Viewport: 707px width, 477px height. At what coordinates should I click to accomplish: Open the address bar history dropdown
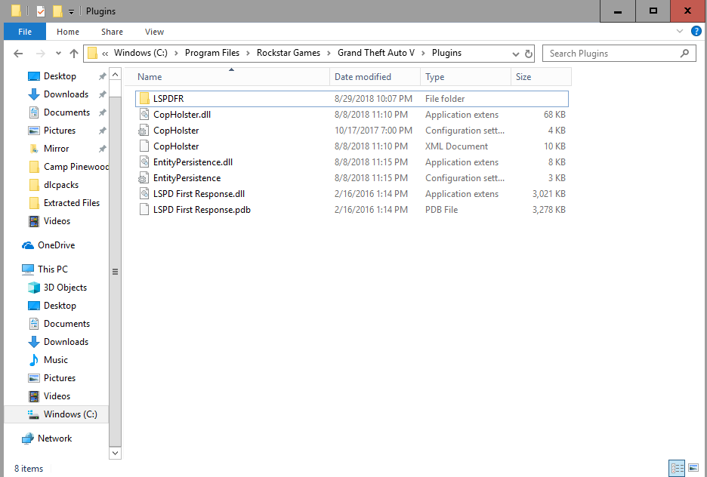(515, 54)
